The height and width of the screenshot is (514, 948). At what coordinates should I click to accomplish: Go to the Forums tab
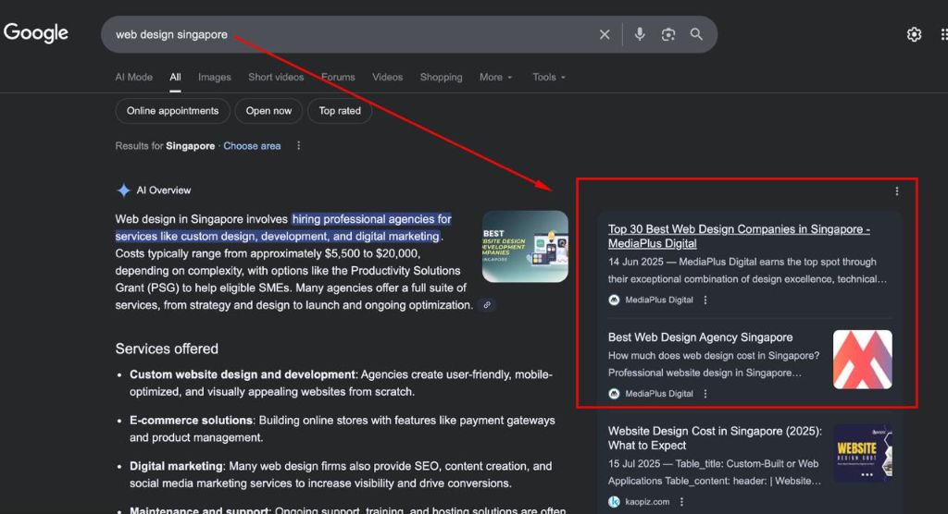tap(338, 78)
